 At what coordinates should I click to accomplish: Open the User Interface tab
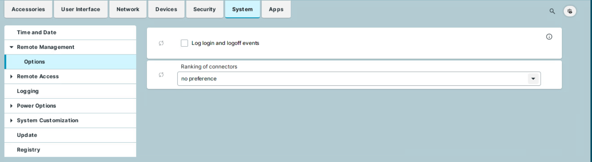pos(81,9)
